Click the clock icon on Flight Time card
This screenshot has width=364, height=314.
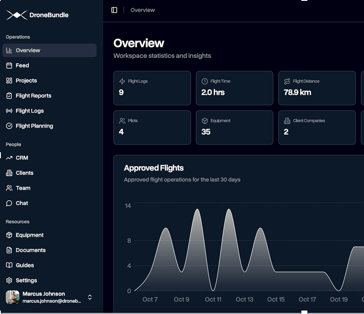(204, 81)
